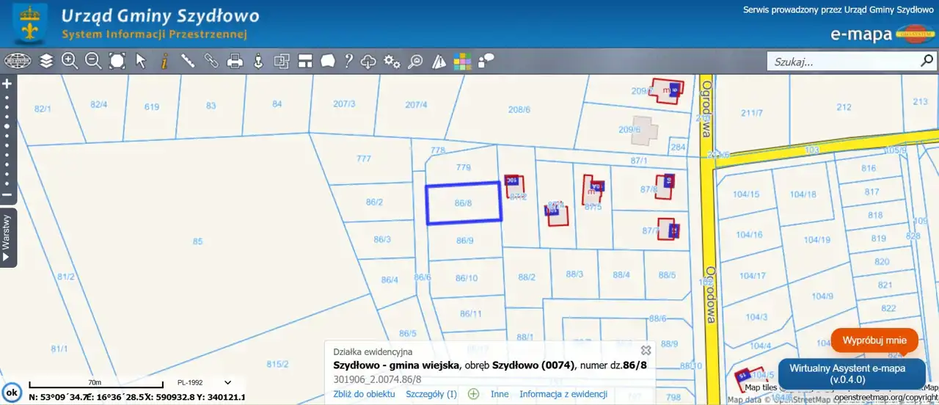Screen dimensions: 939x405
Task: Open the PL-1992 coordinate system dropdown
Action: pyautogui.click(x=204, y=382)
